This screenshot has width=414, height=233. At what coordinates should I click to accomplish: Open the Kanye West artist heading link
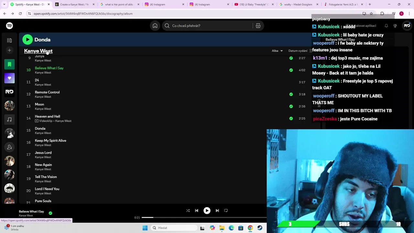pos(38,51)
